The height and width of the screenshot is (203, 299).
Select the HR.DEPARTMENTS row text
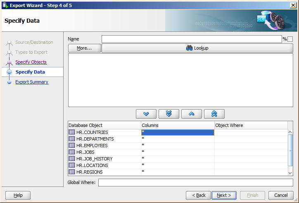pyautogui.click(x=95, y=139)
